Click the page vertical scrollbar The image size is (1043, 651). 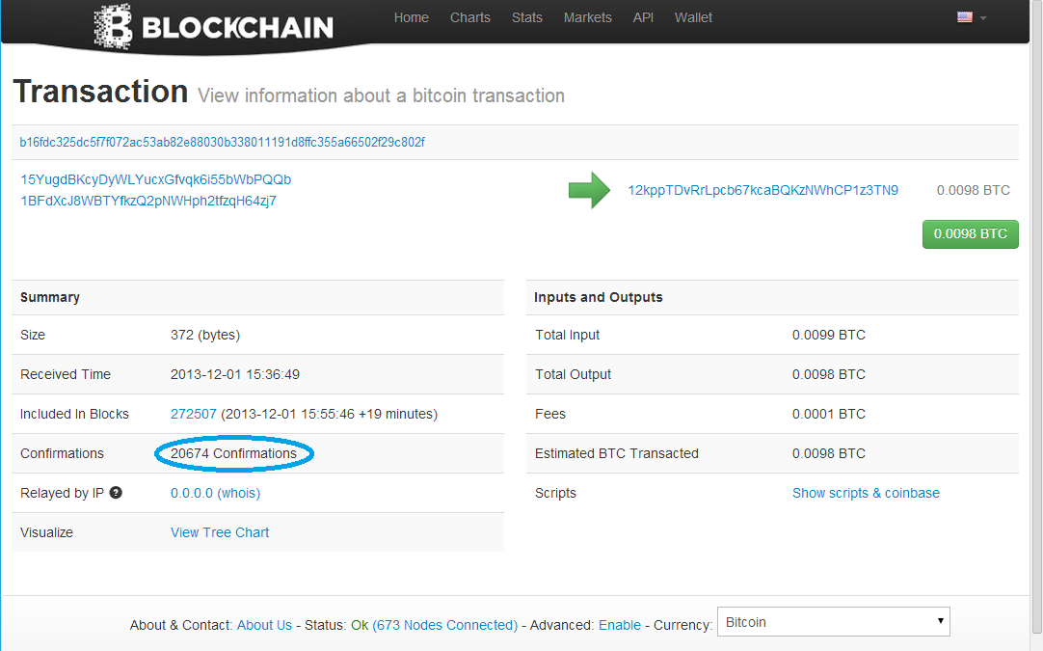pyautogui.click(x=1036, y=316)
